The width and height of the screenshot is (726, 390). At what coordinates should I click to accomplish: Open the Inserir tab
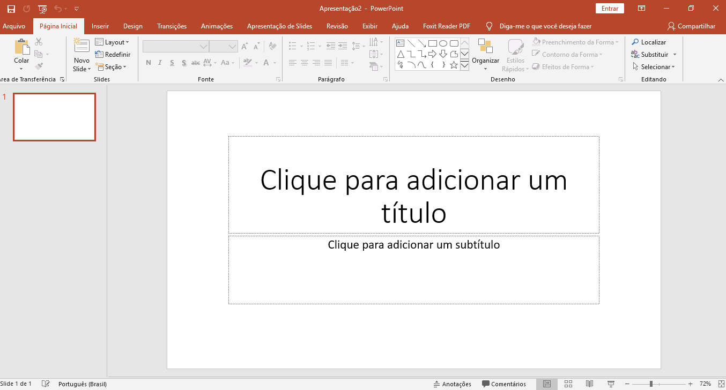pyautogui.click(x=100, y=26)
